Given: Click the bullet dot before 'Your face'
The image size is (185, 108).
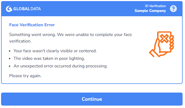Looking at the screenshot, I should tap(10, 51).
